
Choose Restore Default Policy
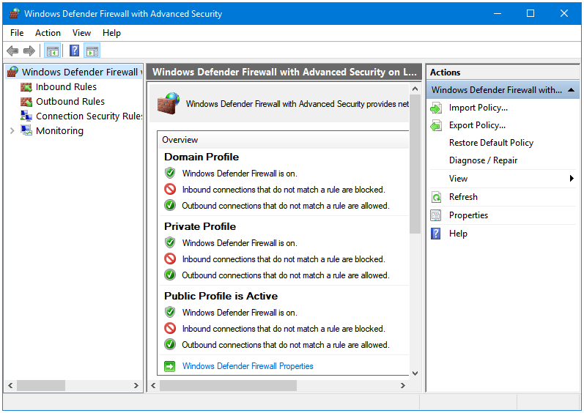491,143
